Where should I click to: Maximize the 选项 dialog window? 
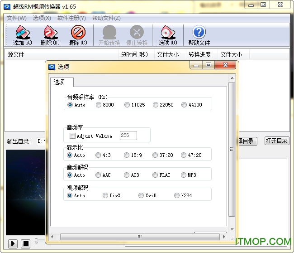pos(209,65)
